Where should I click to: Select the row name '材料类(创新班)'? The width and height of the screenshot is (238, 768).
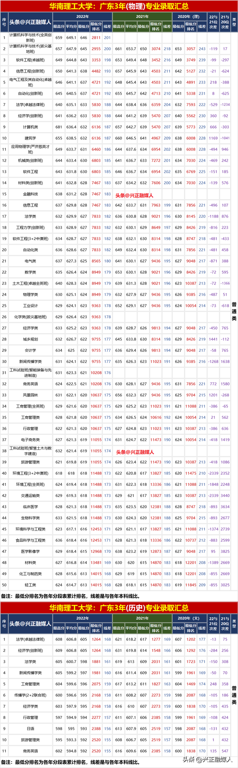(30, 183)
